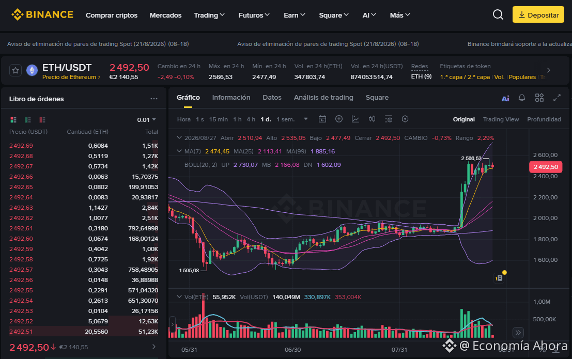Open the 0.01 price grouping dropdown
Screen dimensions: 572x359
pos(147,120)
